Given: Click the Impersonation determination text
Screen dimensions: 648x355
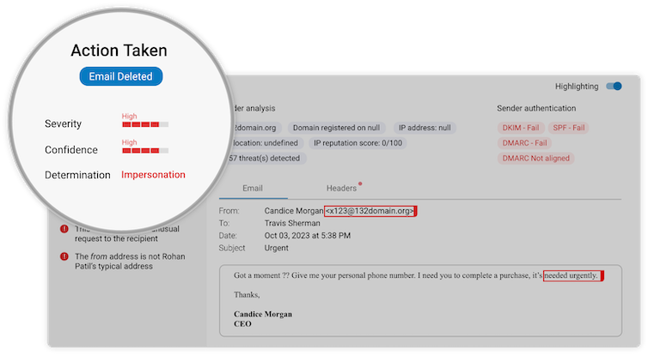Looking at the screenshot, I should pyautogui.click(x=153, y=175).
